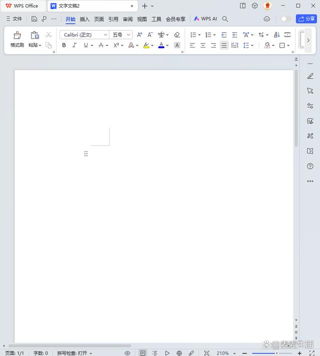This screenshot has height=356, width=320.
Task: Click the font color red A swatch
Action: point(161,45)
